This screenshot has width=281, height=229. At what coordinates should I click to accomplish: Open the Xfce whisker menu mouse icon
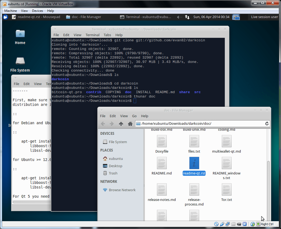pos(6,17)
